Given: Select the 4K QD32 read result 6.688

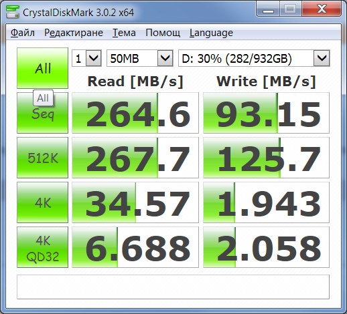Looking at the screenshot, I should pyautogui.click(x=135, y=247).
